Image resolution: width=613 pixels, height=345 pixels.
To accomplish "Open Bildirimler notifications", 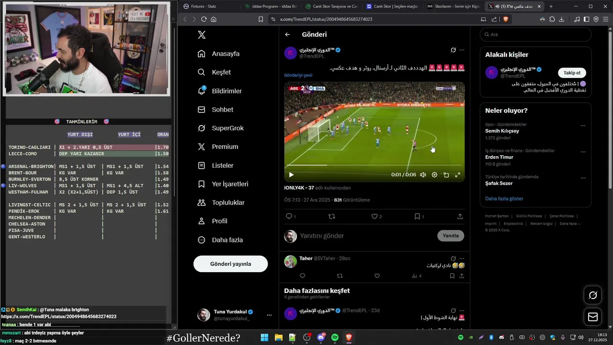I will click(220, 91).
